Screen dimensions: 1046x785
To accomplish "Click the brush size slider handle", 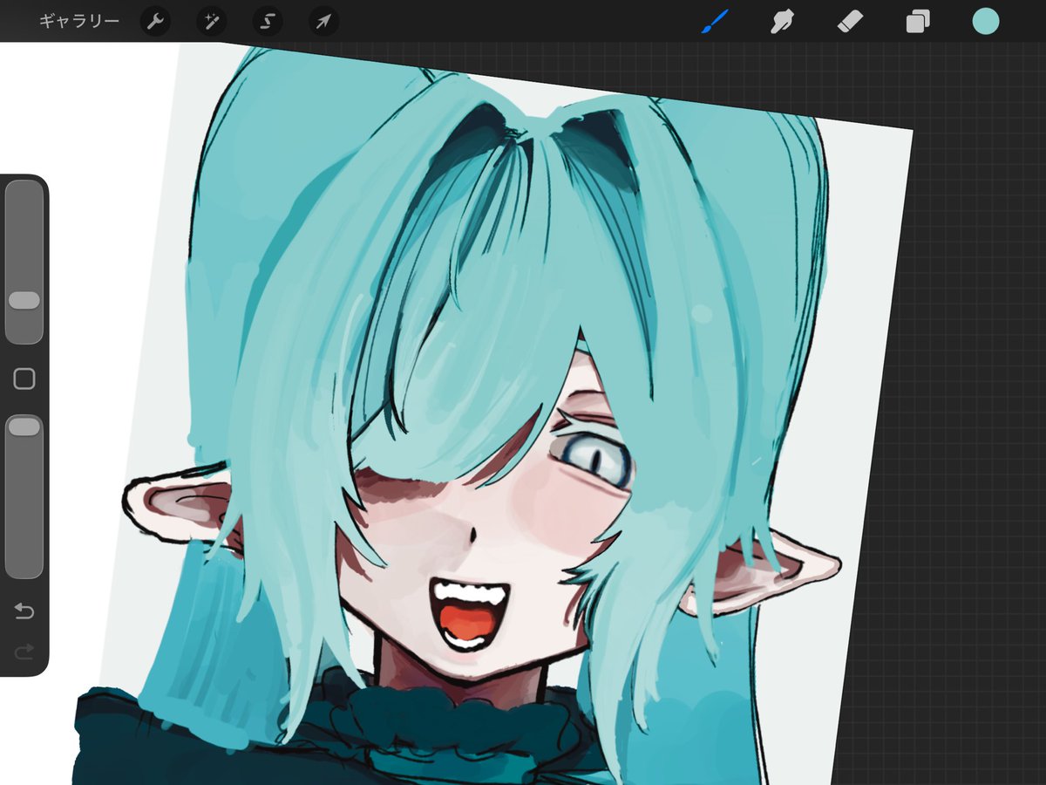I will (x=24, y=300).
